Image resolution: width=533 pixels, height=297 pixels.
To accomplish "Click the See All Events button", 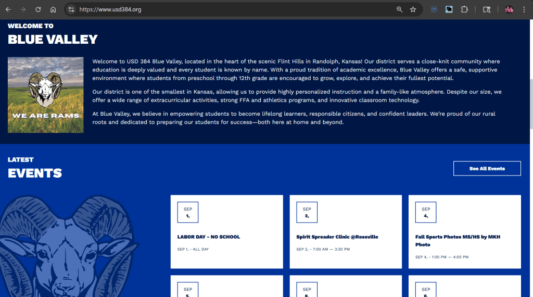I will click(487, 169).
